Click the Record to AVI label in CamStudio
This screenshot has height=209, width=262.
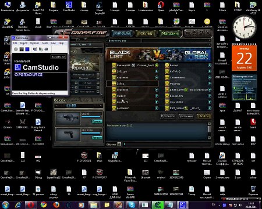click(58, 57)
